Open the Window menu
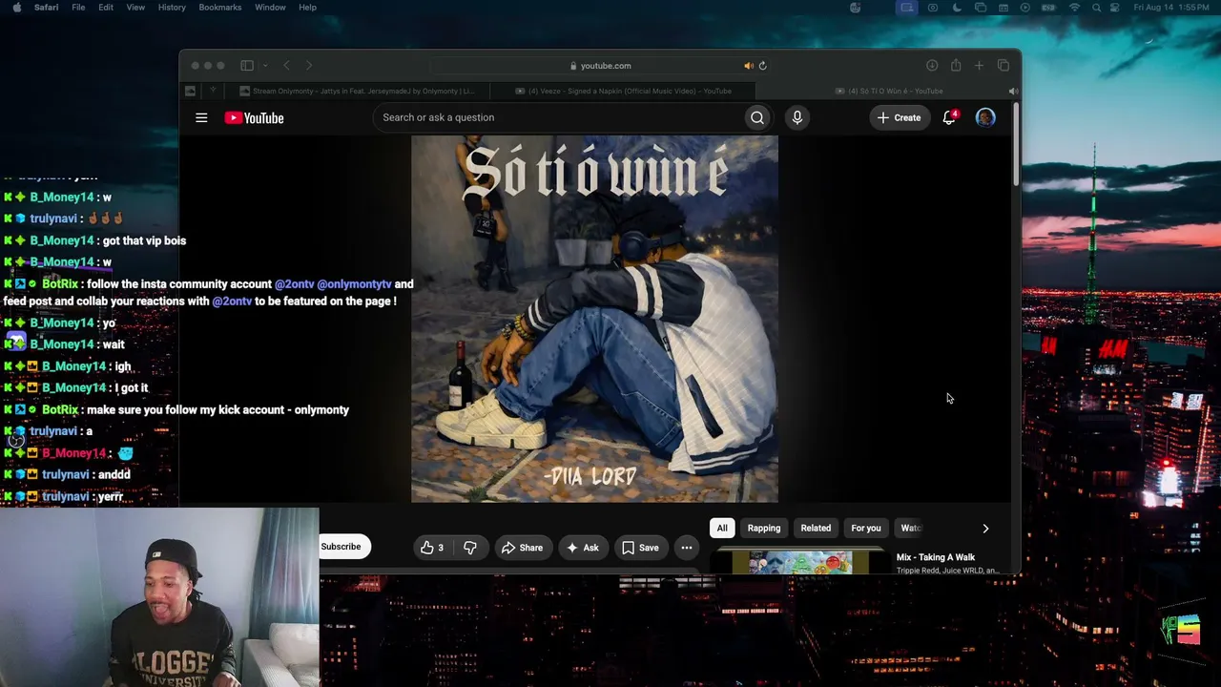Screen dimensions: 1221x687 coord(270,8)
